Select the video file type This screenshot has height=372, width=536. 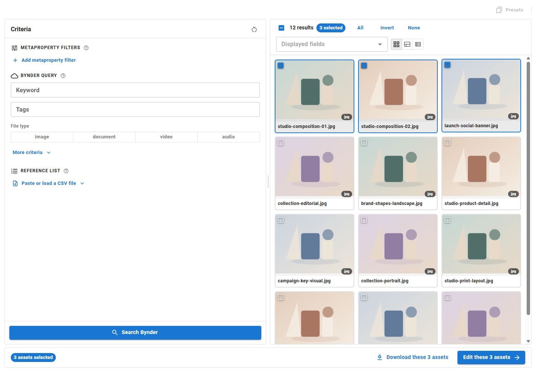166,137
